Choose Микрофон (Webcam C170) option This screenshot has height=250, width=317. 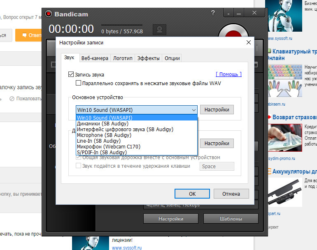(x=137, y=146)
